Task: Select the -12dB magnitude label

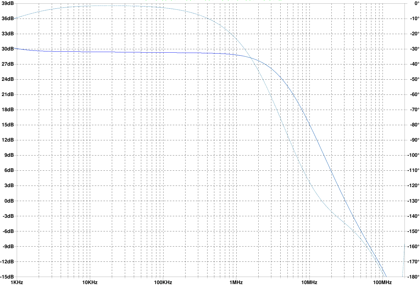Action: click(x=7, y=261)
